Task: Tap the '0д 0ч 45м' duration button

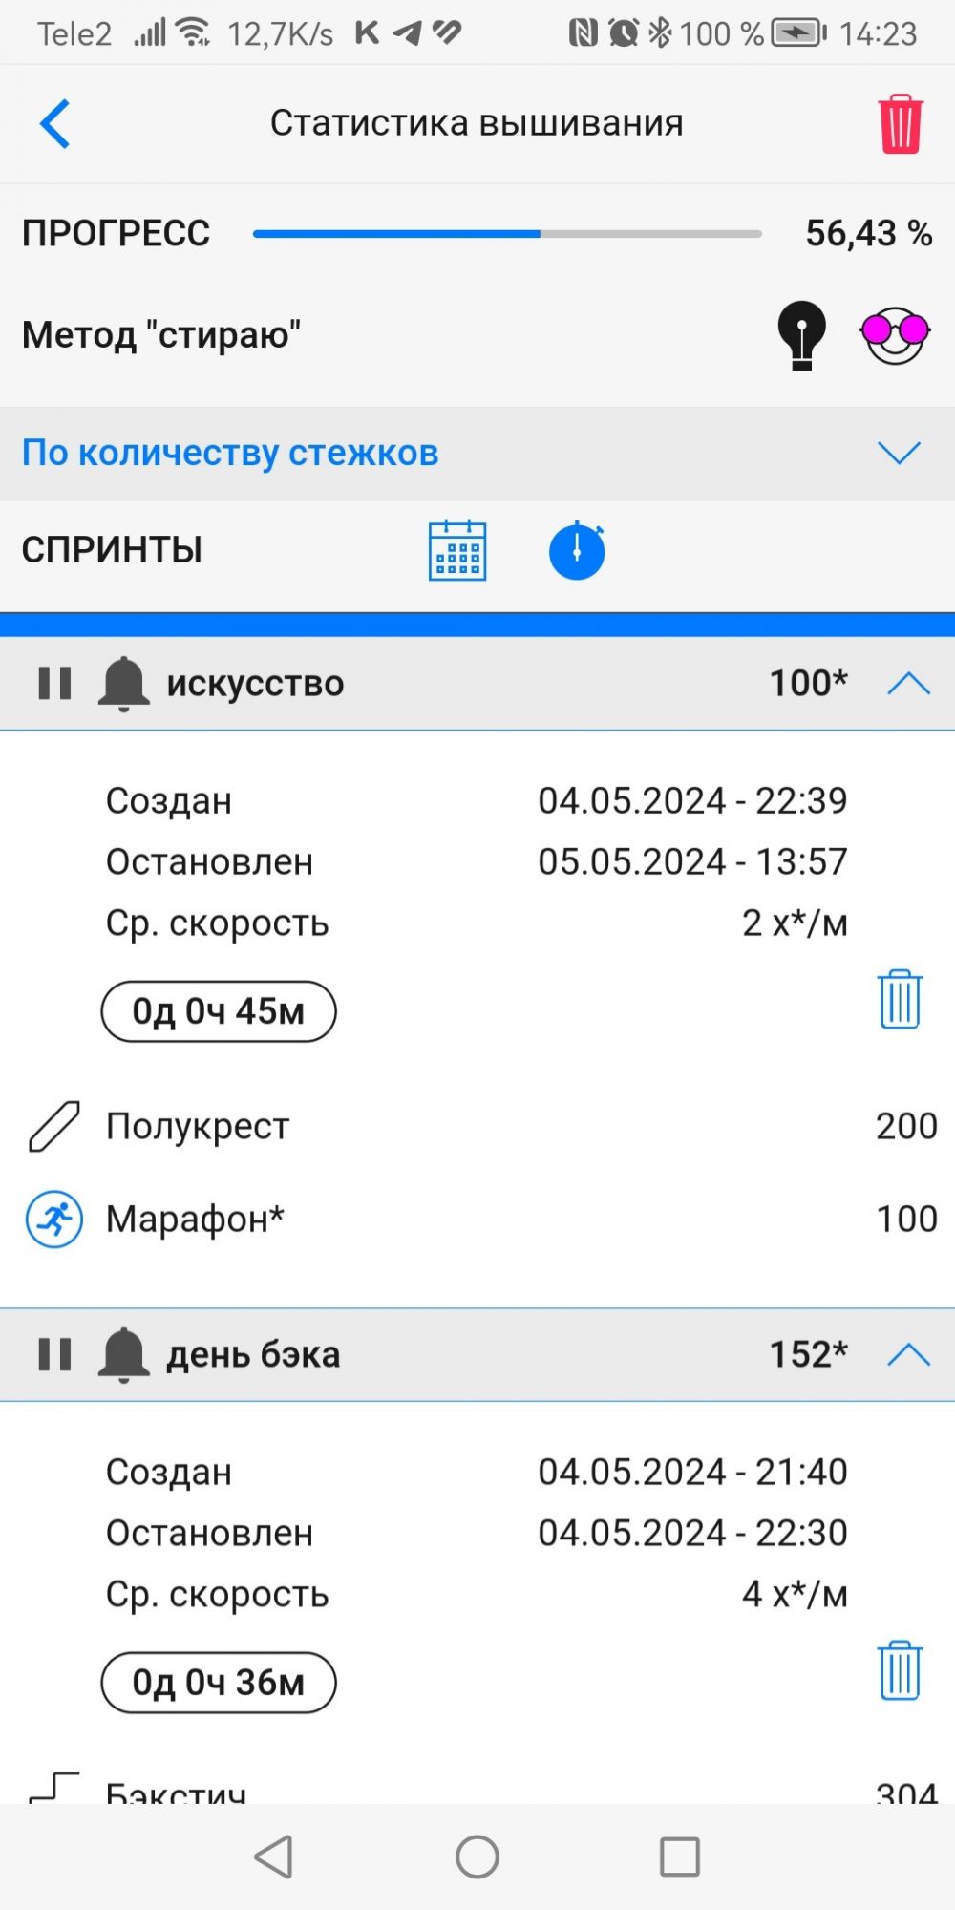Action: coord(219,1011)
